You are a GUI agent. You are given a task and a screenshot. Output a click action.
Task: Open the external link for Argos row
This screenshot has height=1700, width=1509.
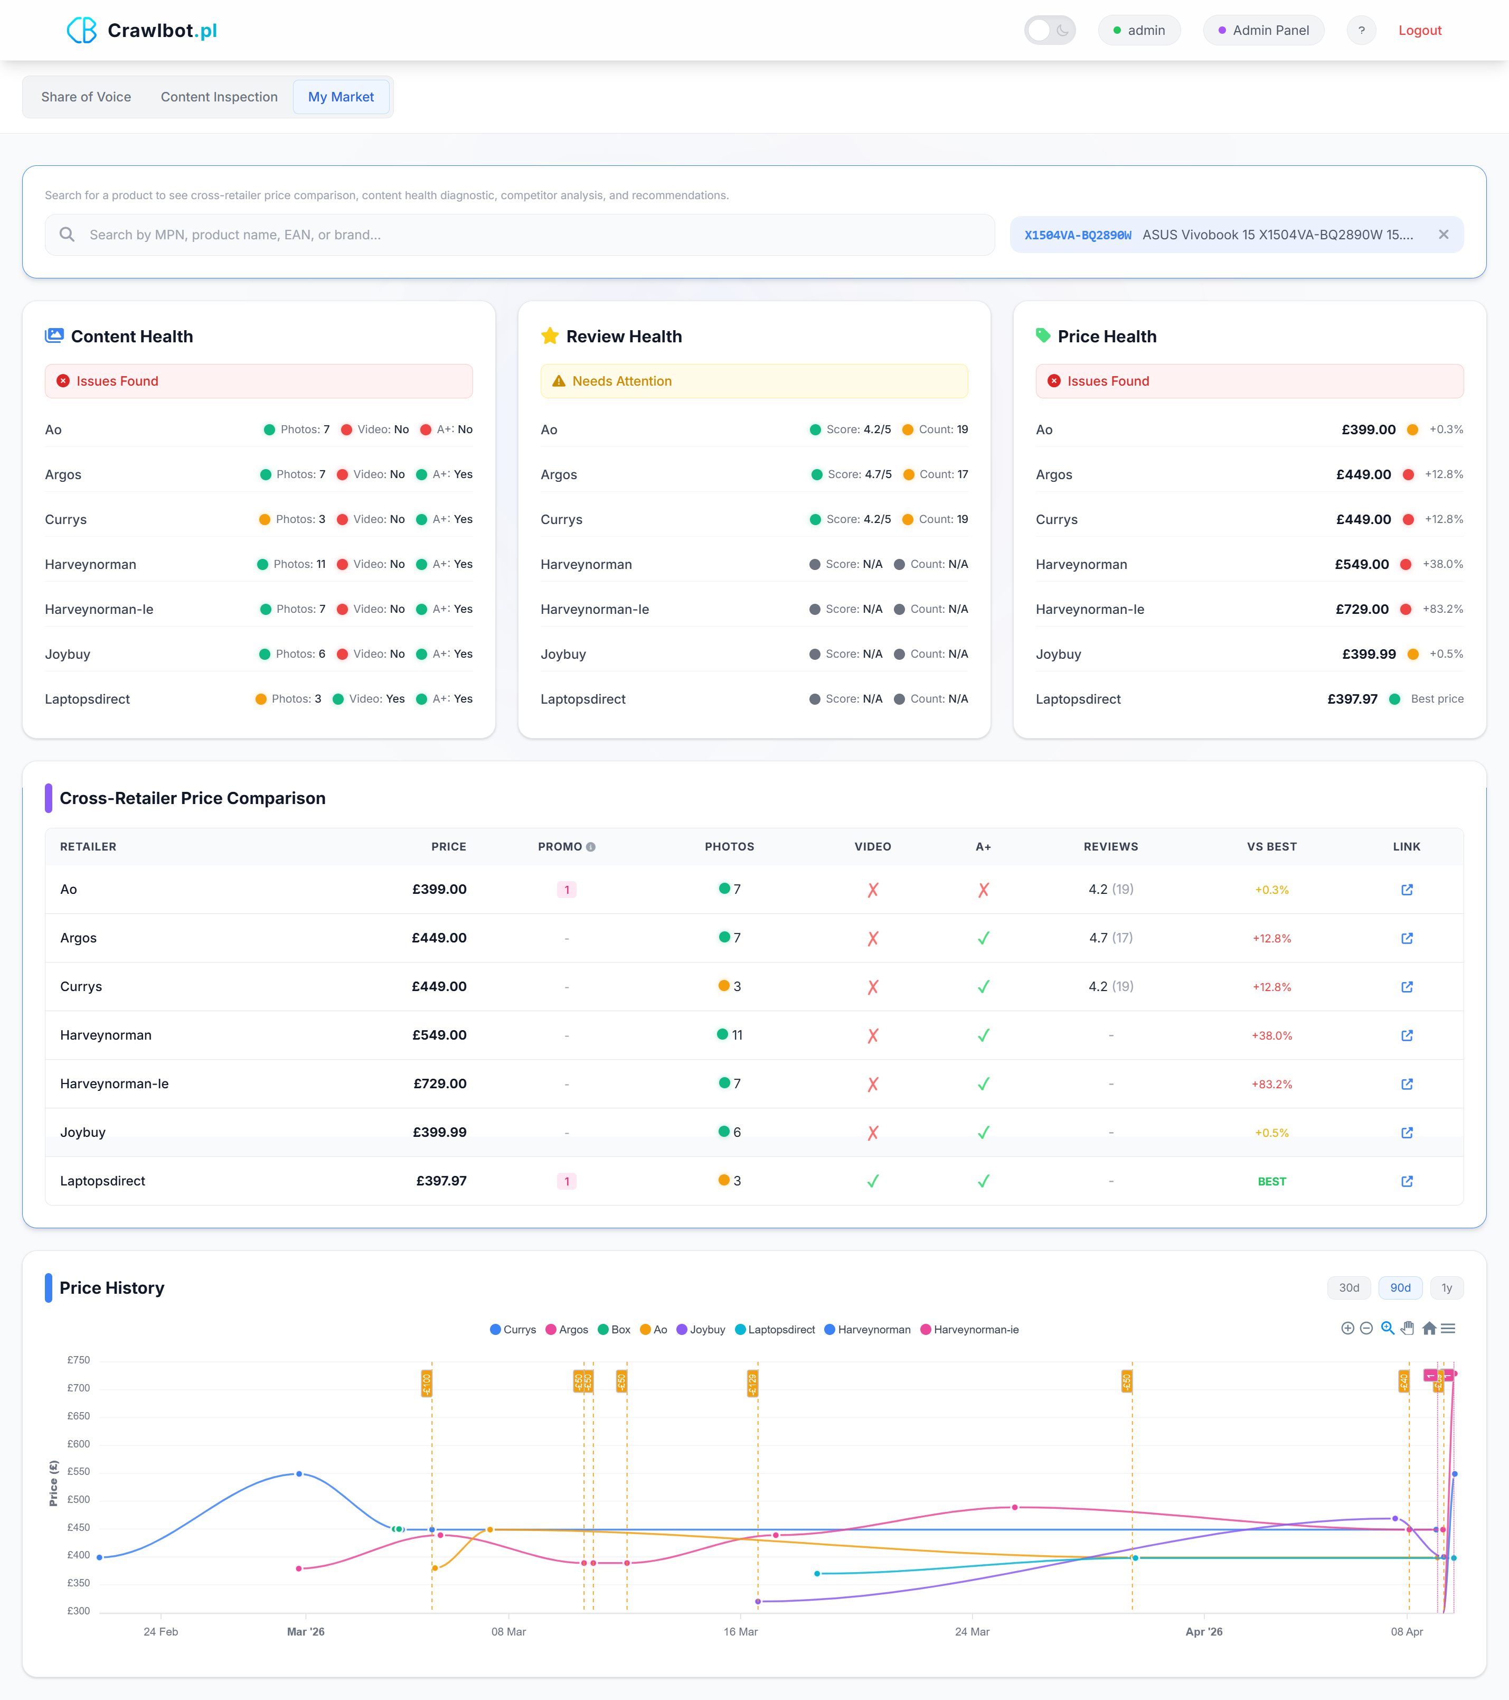pos(1407,938)
